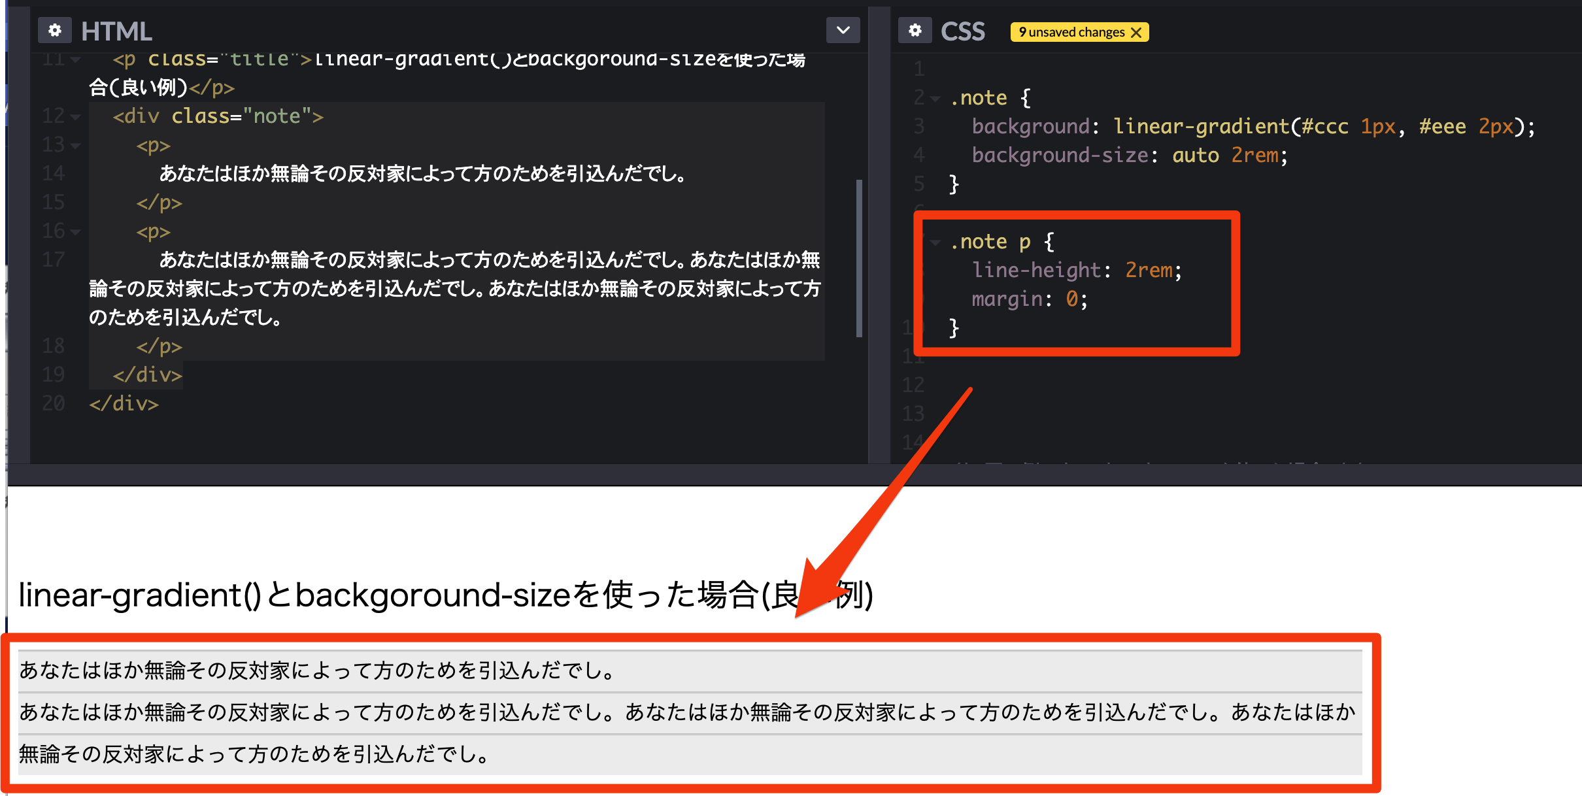Collapse the .note CSS rule at line 2
This screenshot has height=796, width=1582.
(x=935, y=99)
